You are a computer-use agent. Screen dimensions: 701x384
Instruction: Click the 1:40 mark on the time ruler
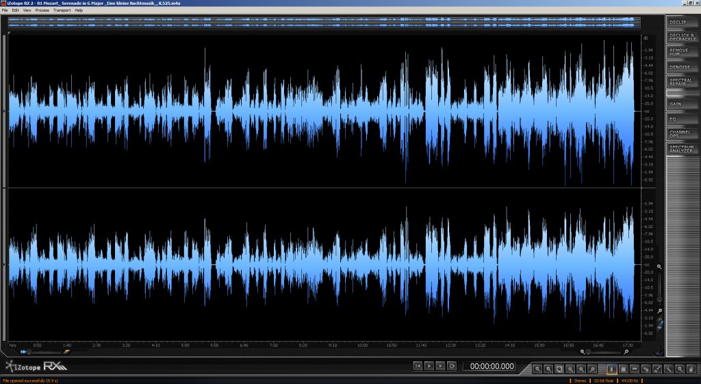66,345
